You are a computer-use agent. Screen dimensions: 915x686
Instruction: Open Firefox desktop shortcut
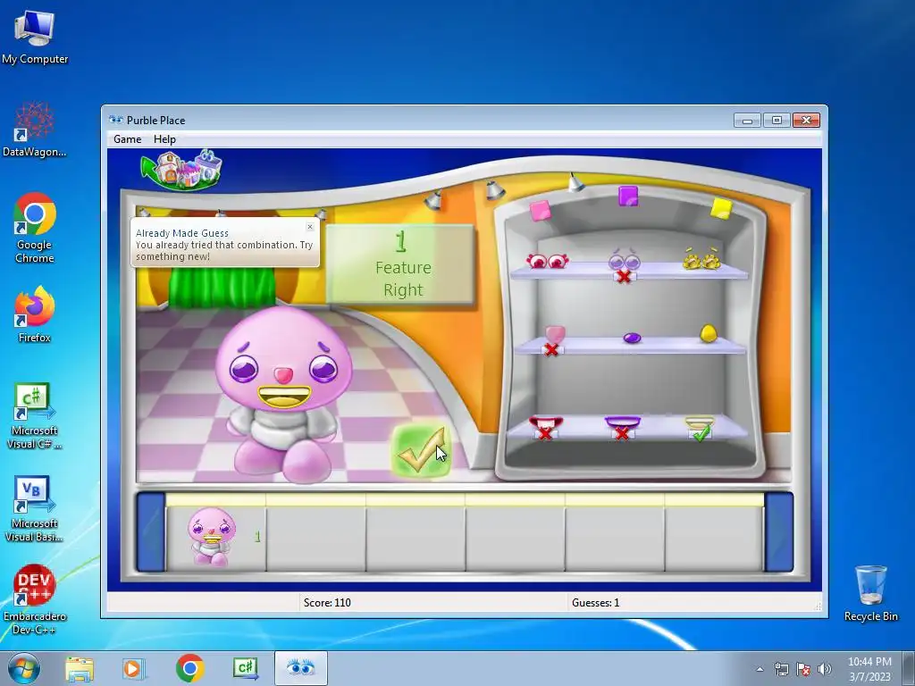35,314
